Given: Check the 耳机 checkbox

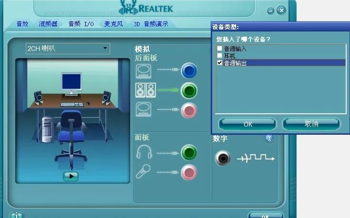Looking at the screenshot, I should (x=220, y=55).
